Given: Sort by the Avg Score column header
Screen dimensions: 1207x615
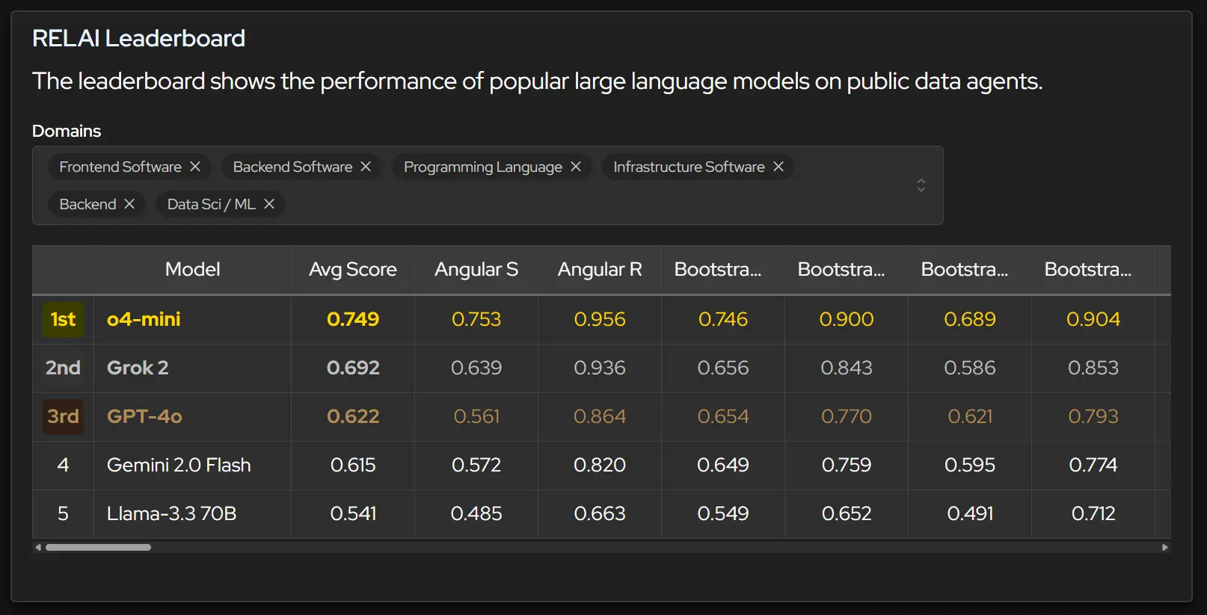Looking at the screenshot, I should point(353,269).
